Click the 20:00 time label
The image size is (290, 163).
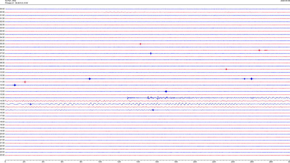pos(2,134)
